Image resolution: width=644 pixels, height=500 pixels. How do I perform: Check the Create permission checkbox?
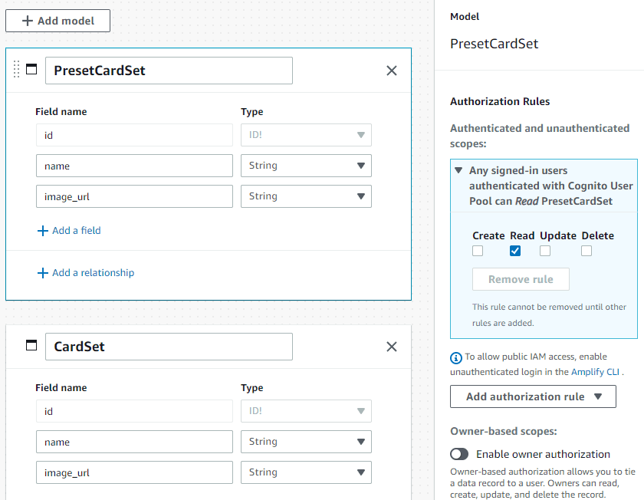(x=478, y=251)
